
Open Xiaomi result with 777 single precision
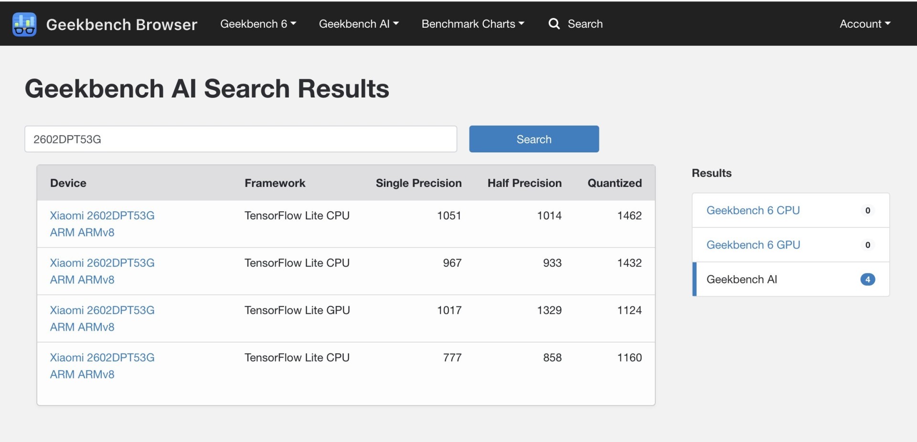point(102,357)
